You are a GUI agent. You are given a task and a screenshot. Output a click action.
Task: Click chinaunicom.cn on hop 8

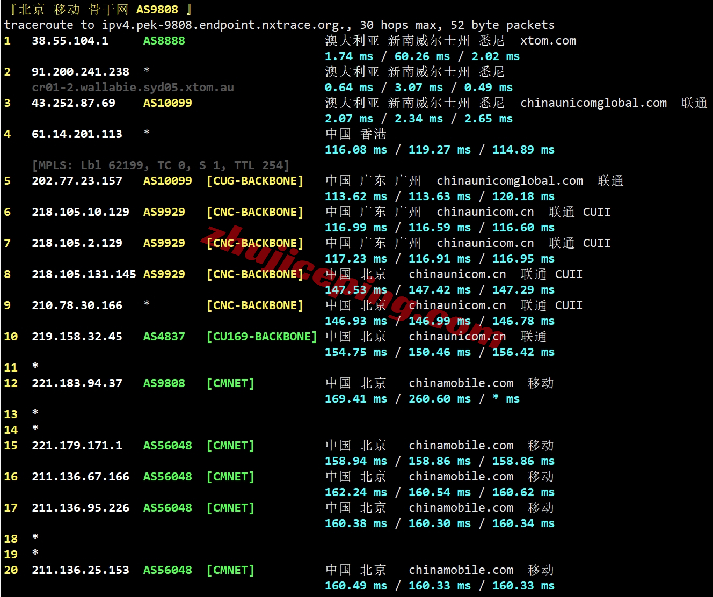click(457, 274)
